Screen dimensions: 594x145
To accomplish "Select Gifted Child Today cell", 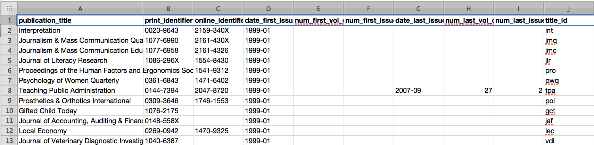I will click(80, 111).
